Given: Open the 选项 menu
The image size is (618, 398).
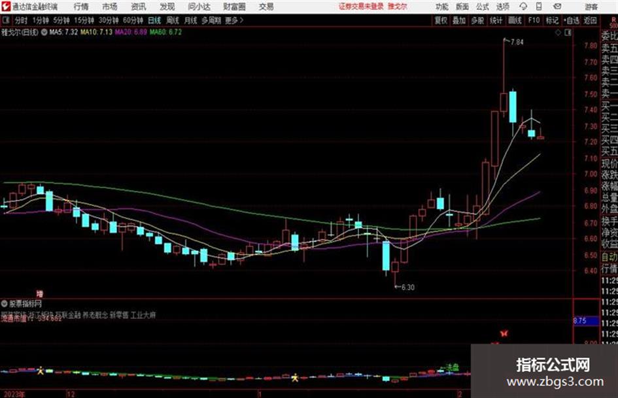Looking at the screenshot, I should 502,7.
